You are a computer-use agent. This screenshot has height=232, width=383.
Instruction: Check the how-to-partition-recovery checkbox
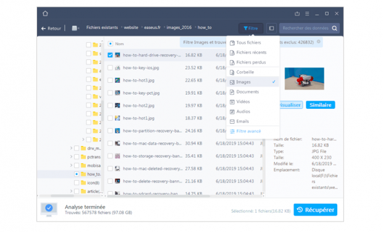click(x=110, y=131)
